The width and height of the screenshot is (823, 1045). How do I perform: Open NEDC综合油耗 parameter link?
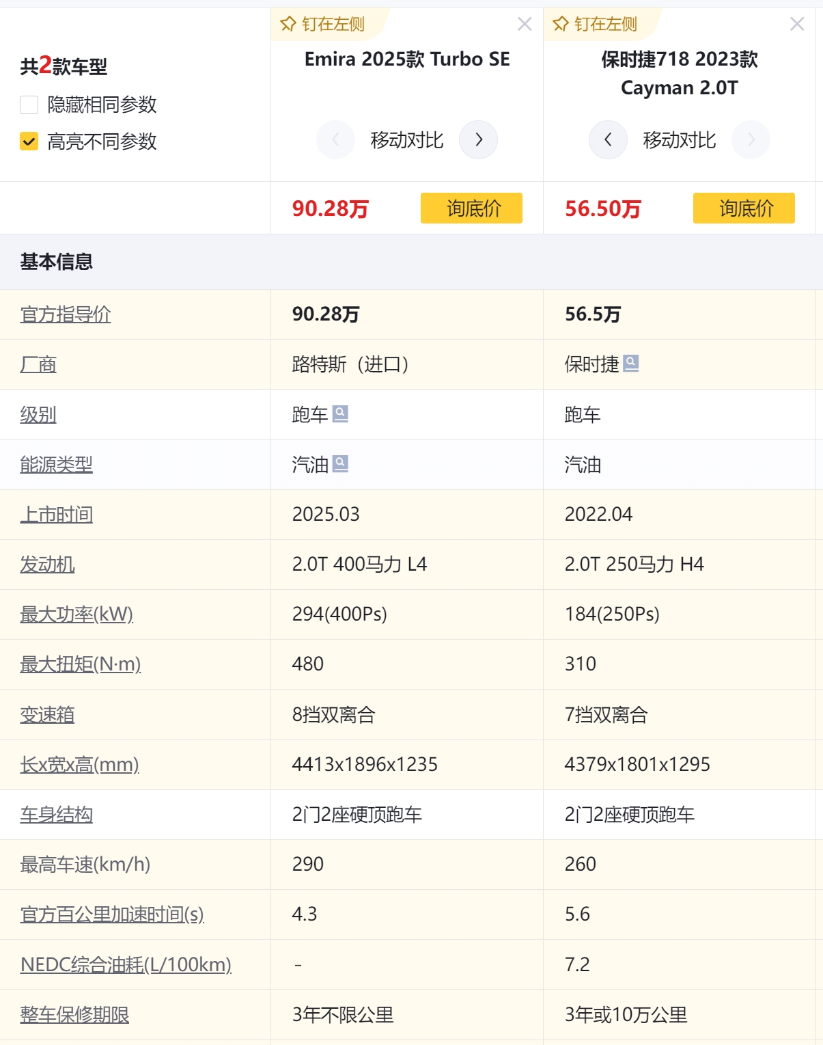(126, 964)
